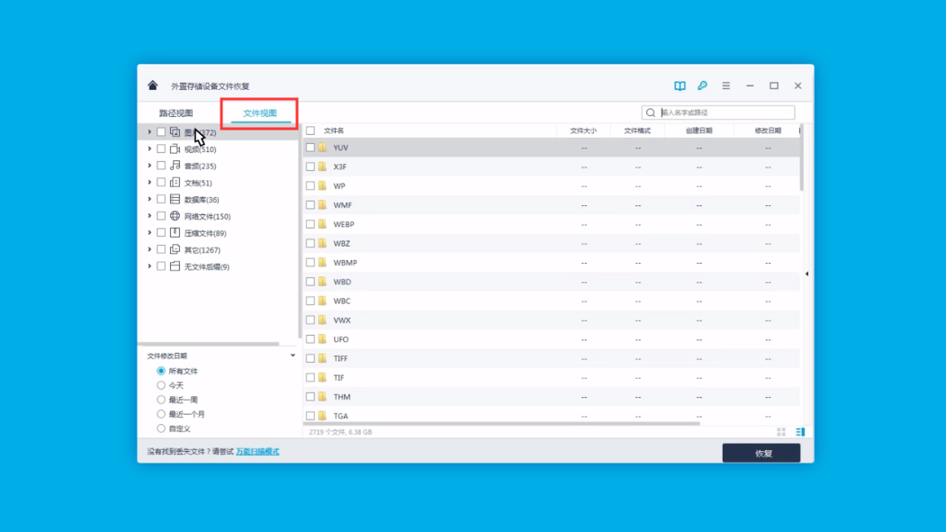The image size is (946, 532).
Task: Go to the home screen icon
Action: pos(153,86)
